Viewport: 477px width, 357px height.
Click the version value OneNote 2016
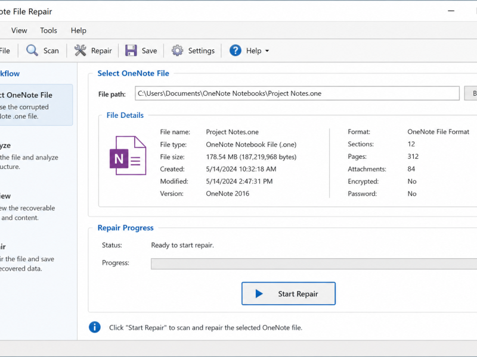coord(228,194)
